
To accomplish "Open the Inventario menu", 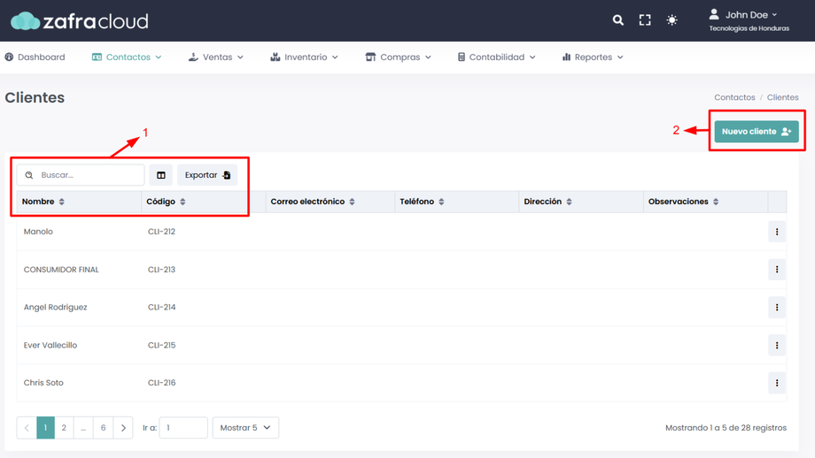I will tap(304, 57).
